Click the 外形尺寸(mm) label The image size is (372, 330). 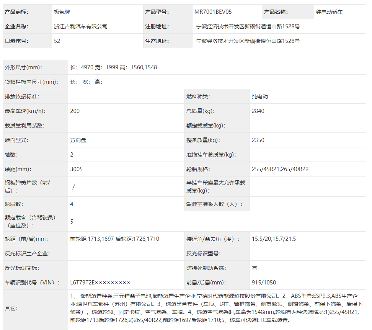pos(23,67)
